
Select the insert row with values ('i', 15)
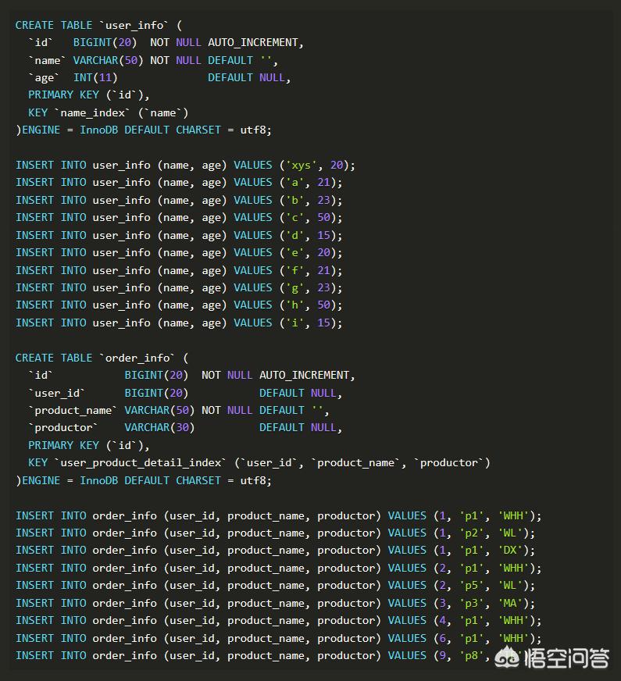(179, 323)
